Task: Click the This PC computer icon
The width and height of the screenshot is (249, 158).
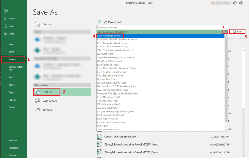Action: tap(37, 92)
